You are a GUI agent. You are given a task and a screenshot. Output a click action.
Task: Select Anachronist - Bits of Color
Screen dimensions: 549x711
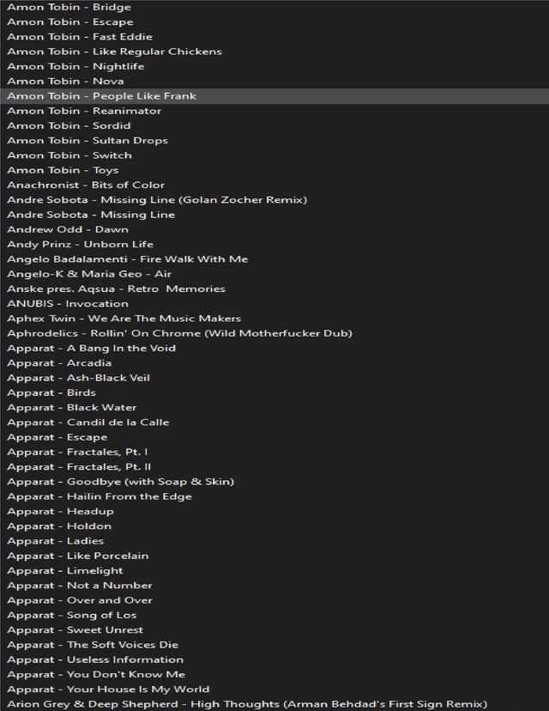86,185
